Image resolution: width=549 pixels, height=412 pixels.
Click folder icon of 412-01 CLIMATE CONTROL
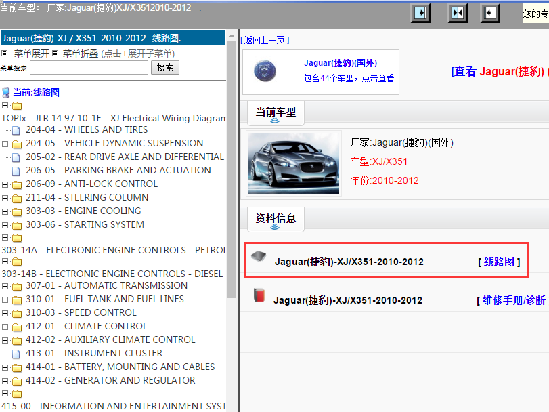coord(17,327)
